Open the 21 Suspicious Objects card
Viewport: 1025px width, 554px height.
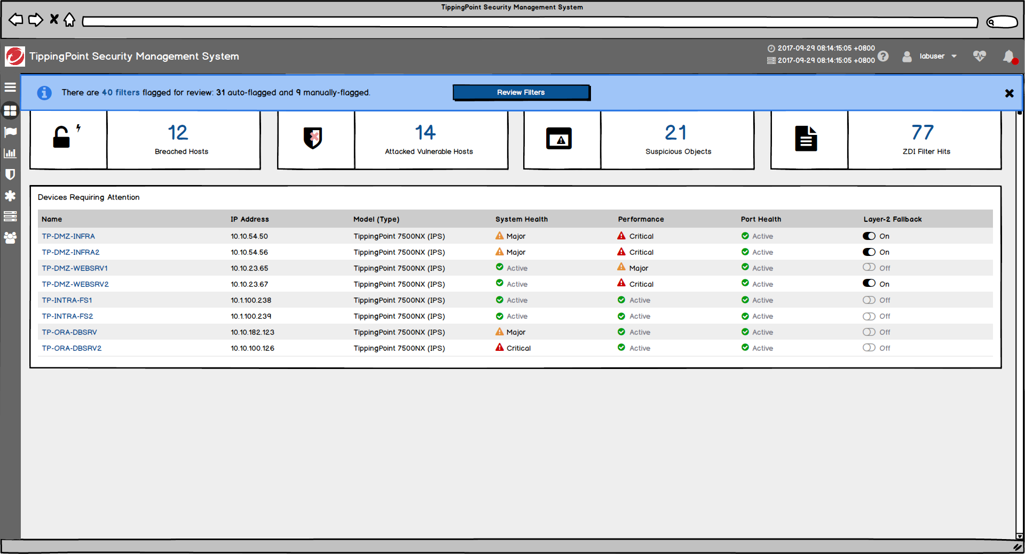(677, 140)
